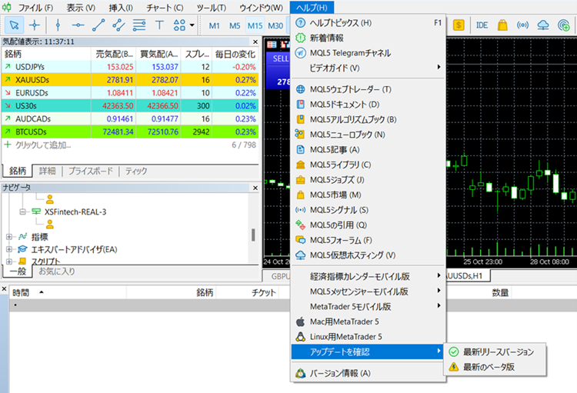Open MQL5アルゴリズムブック entry
The width and height of the screenshot is (577, 393).
point(369,120)
